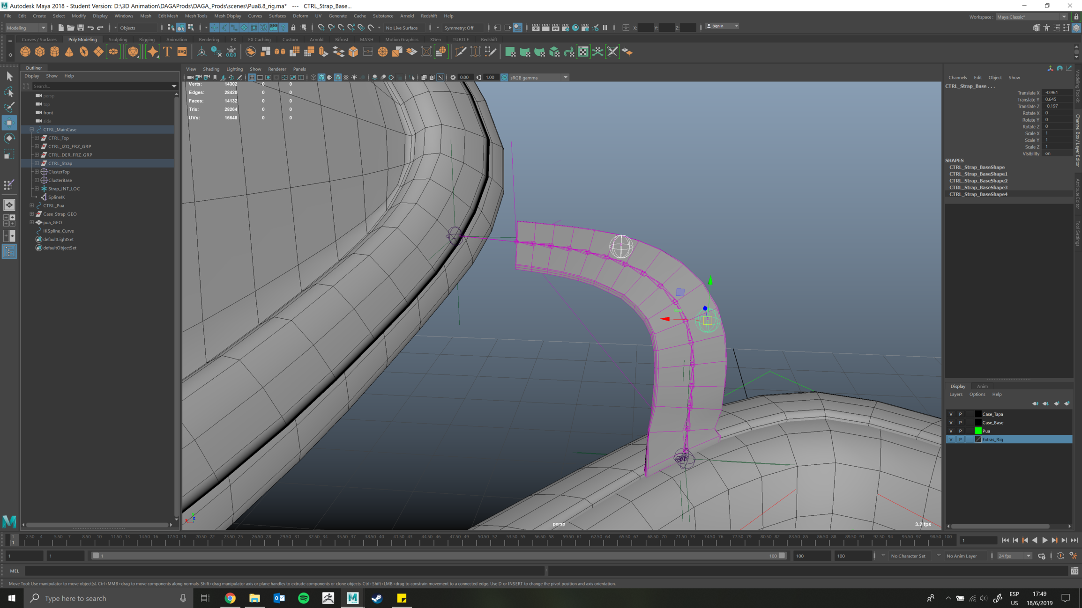Click the Combine meshes shelf icon

point(251,51)
